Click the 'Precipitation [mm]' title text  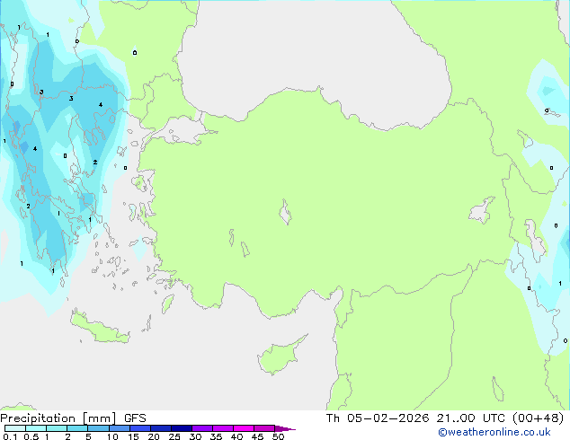click(x=58, y=418)
